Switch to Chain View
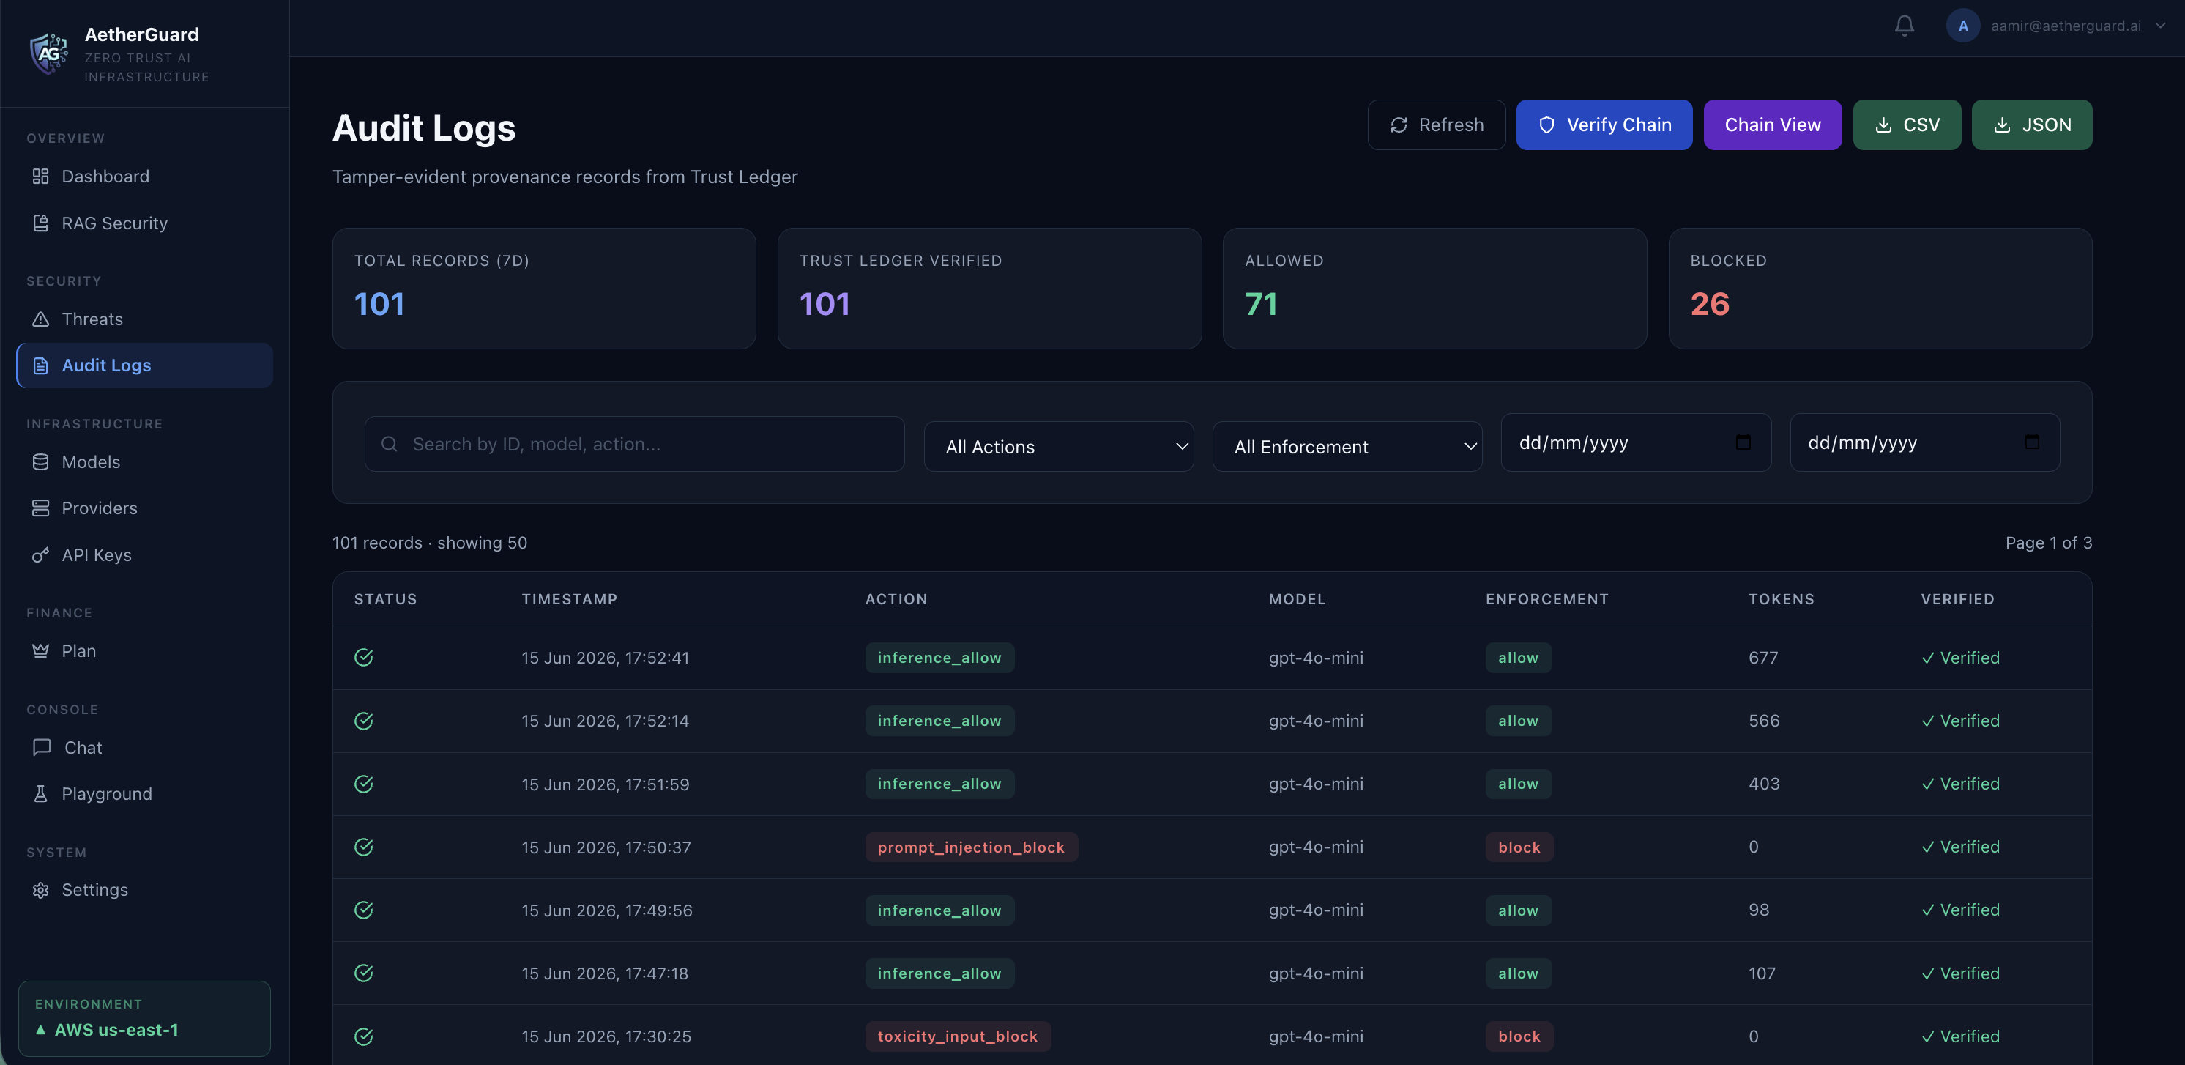This screenshot has width=2185, height=1065. [x=1772, y=125]
